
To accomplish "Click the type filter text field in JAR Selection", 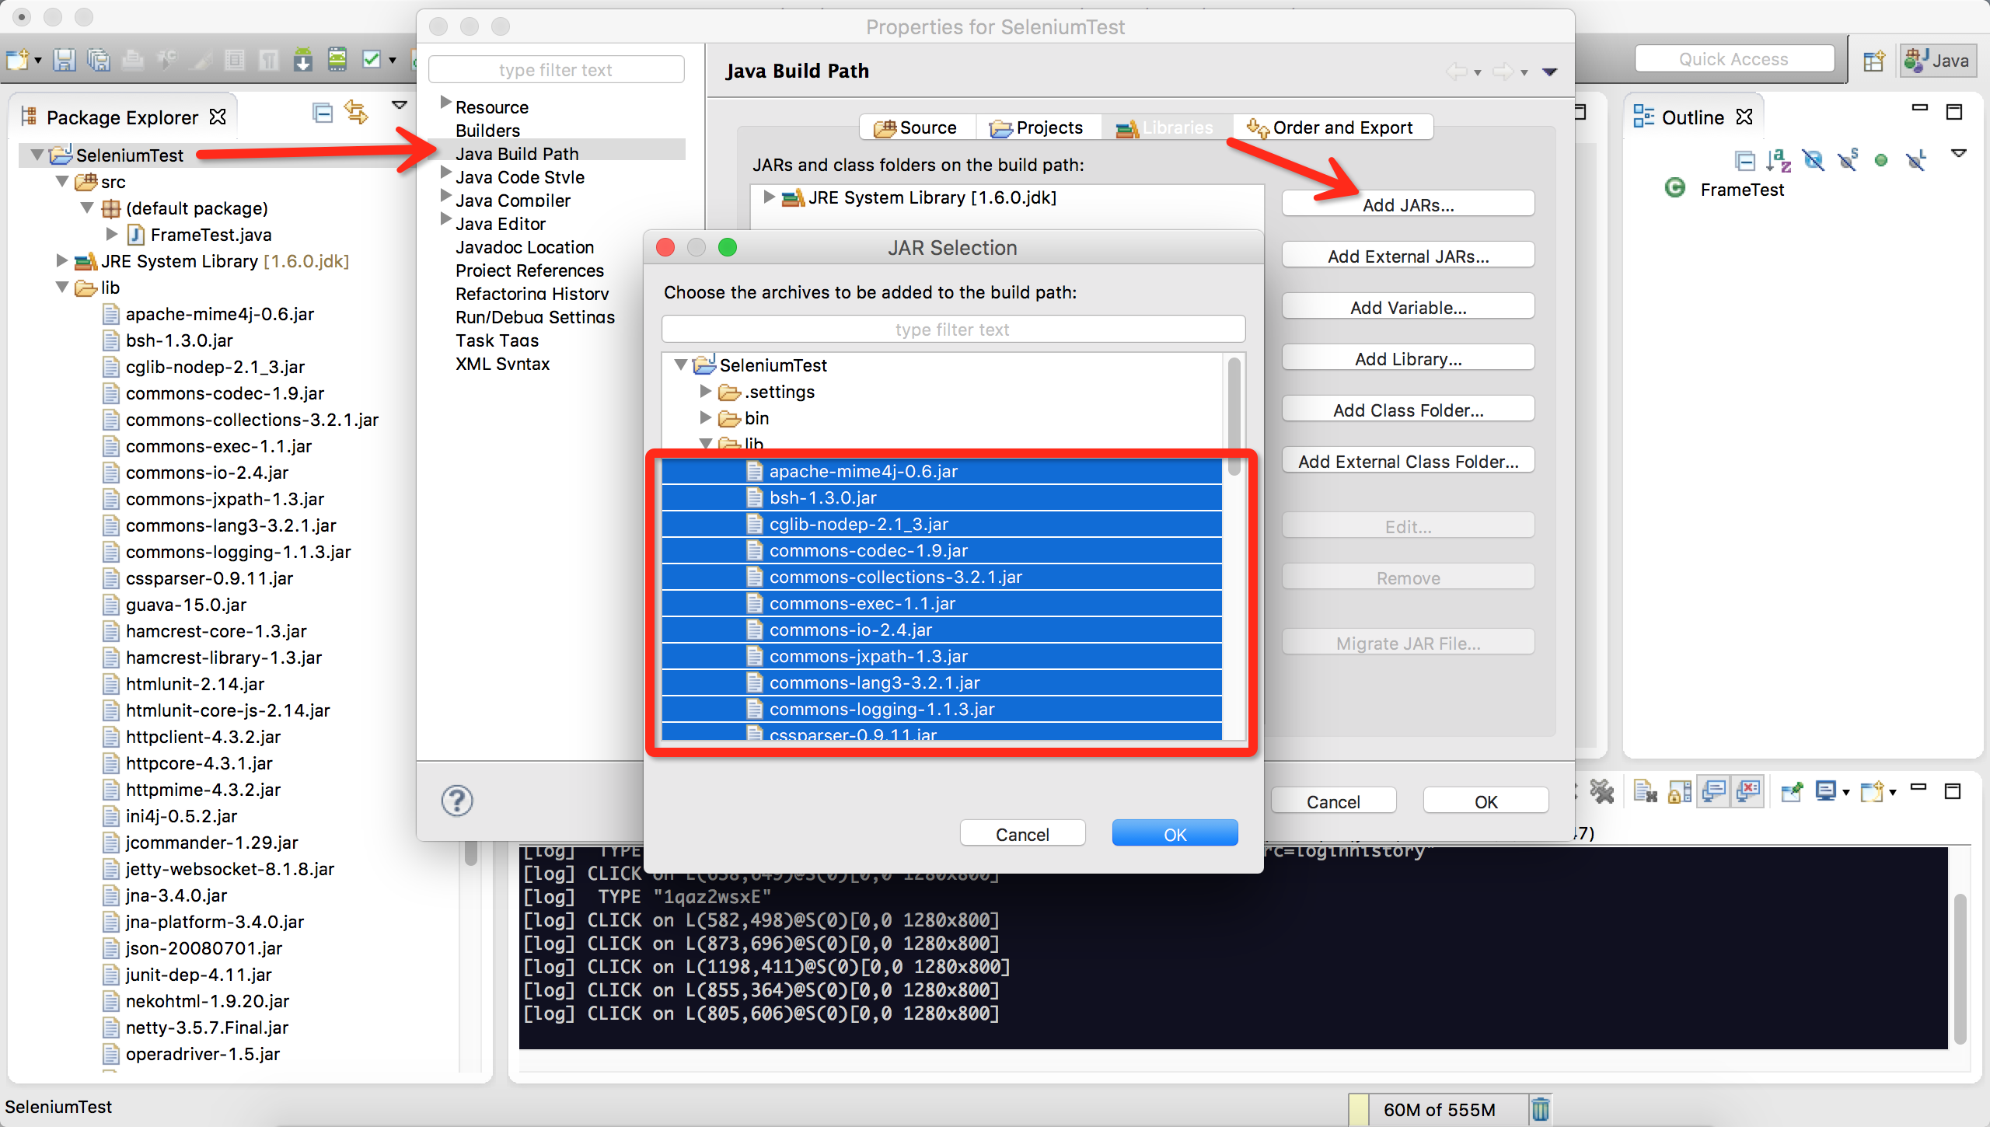I will pos(952,329).
